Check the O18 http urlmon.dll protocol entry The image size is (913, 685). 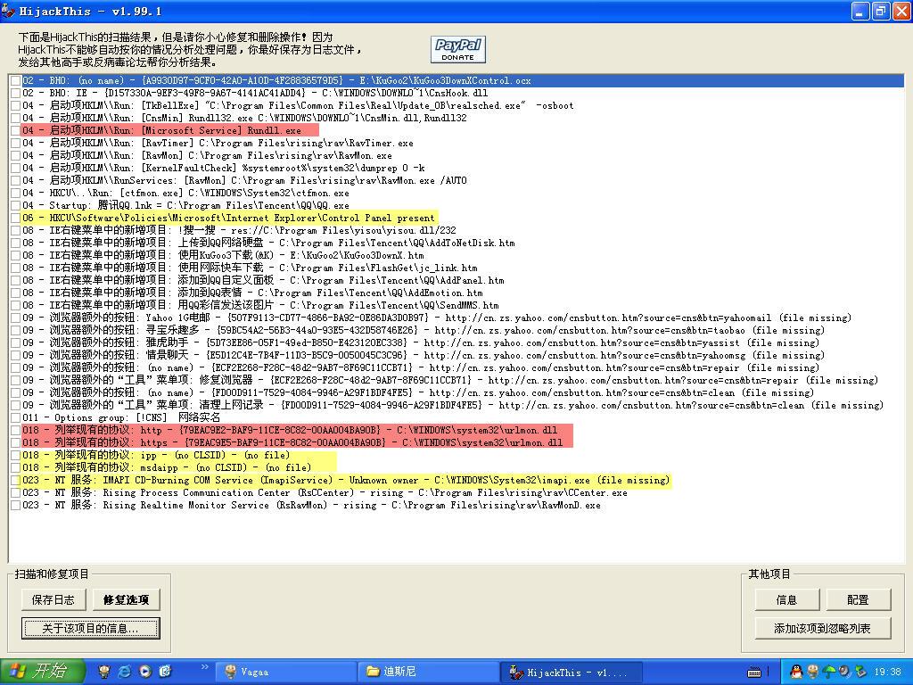(x=16, y=430)
